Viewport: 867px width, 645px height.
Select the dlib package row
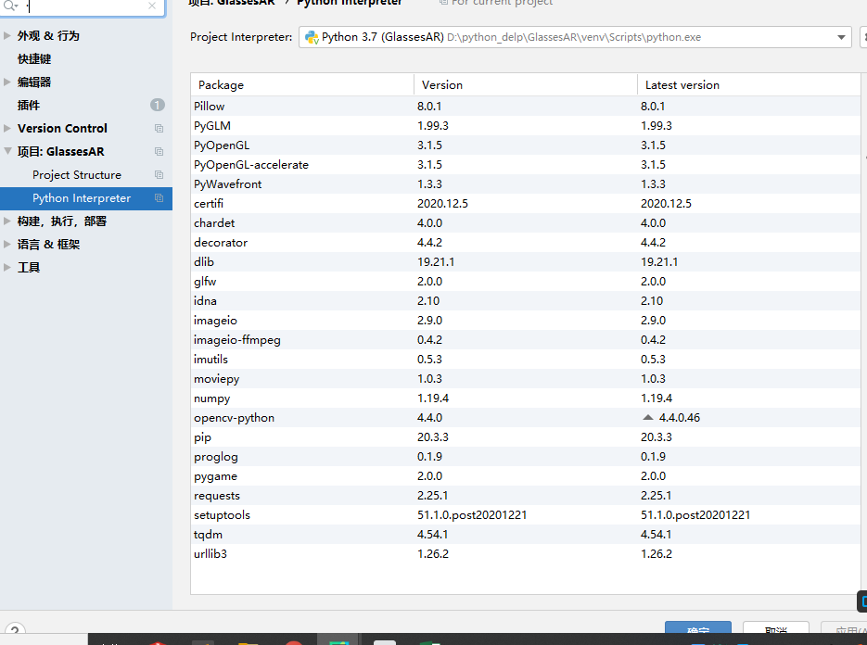coord(526,262)
